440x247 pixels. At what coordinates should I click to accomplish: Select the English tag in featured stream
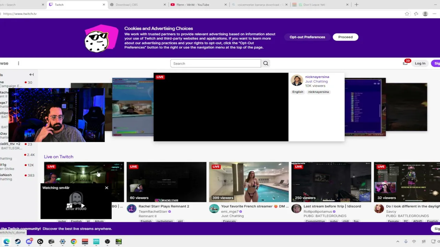(298, 92)
